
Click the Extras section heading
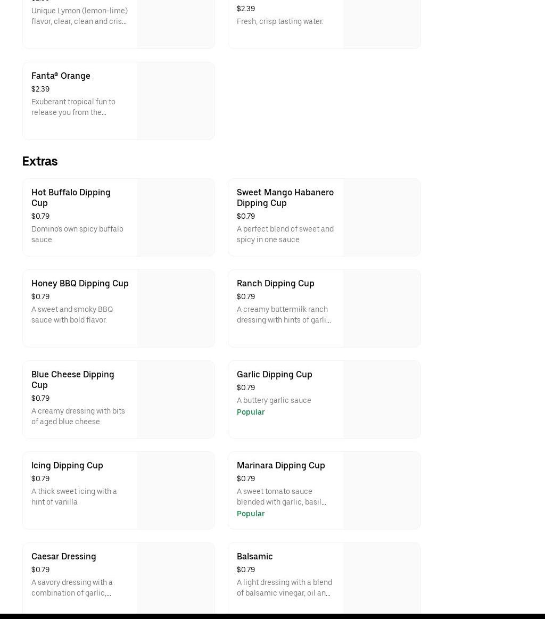coord(40,161)
